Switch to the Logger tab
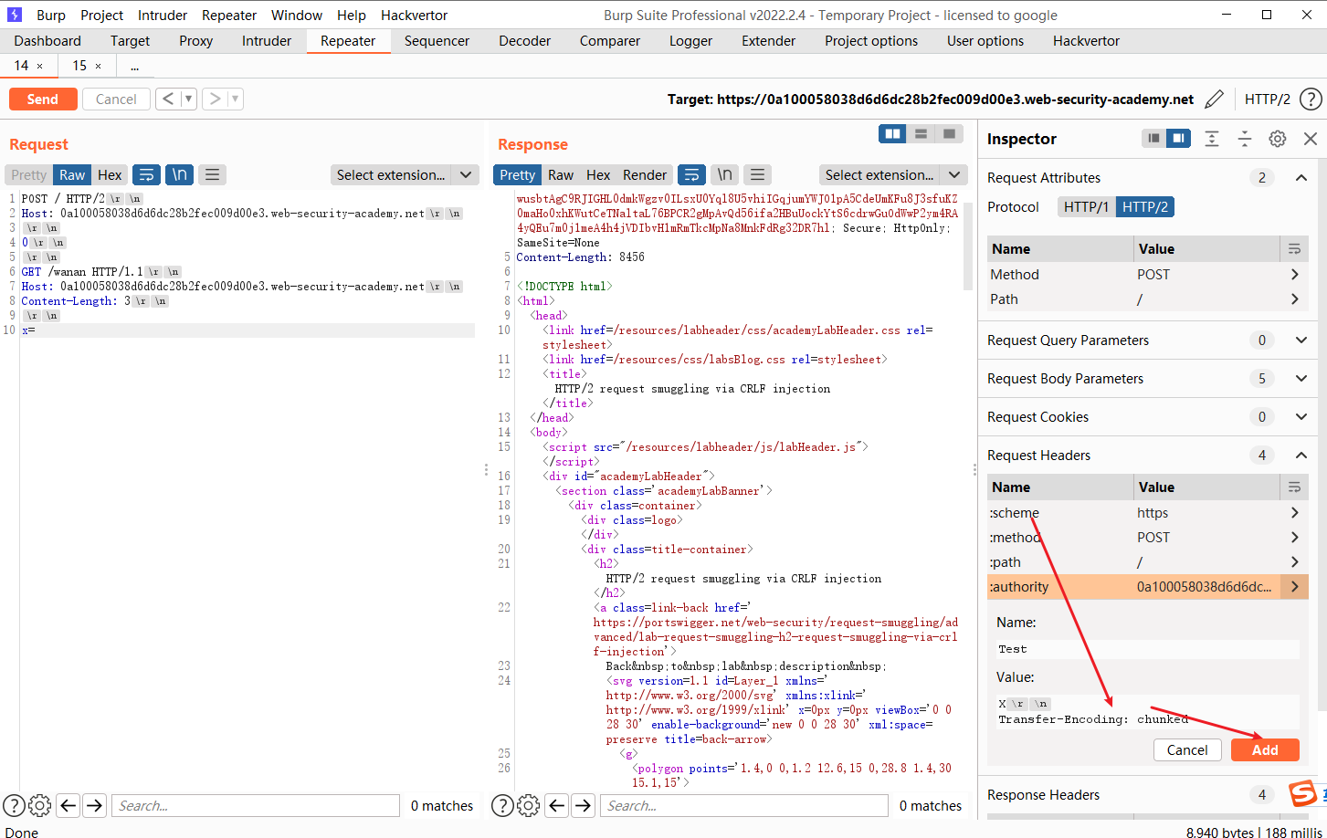This screenshot has width=1327, height=838. tap(690, 40)
